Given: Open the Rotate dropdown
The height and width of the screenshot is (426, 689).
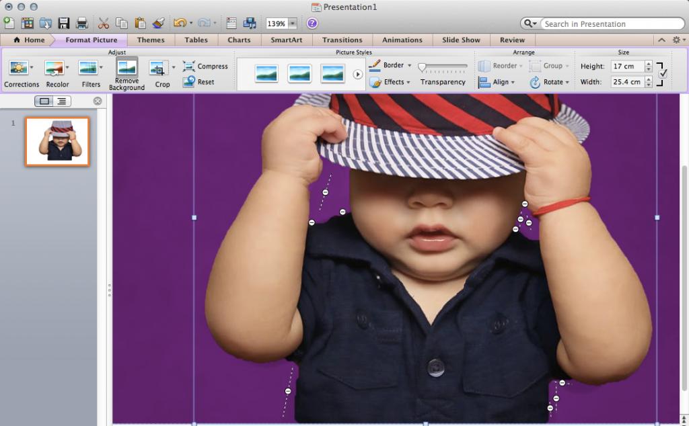Looking at the screenshot, I should pyautogui.click(x=567, y=82).
